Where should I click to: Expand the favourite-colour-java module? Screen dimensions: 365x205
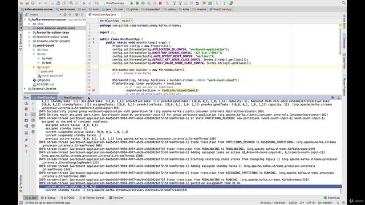[x=30, y=32]
